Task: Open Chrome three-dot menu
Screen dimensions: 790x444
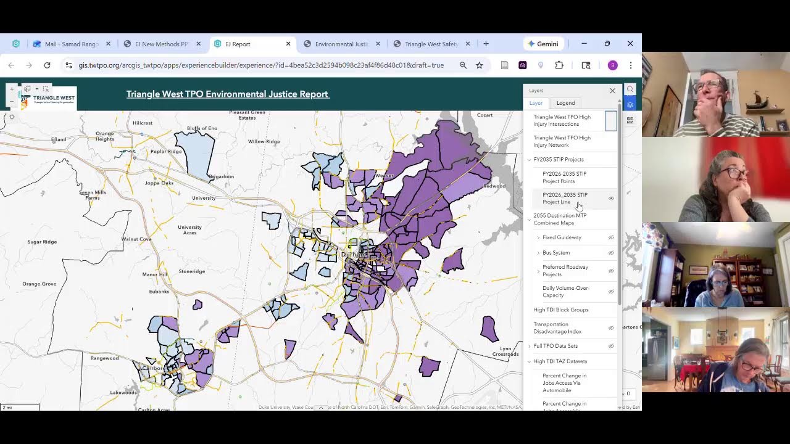Action: click(x=630, y=65)
